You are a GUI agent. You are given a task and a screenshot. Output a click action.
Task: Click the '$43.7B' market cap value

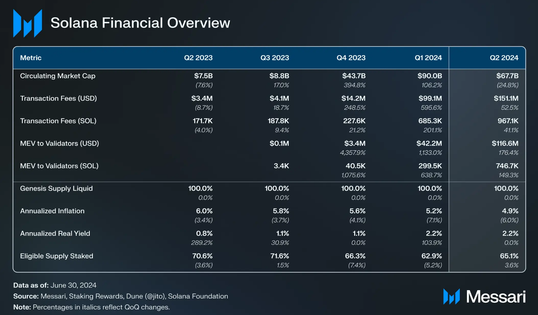tap(354, 76)
